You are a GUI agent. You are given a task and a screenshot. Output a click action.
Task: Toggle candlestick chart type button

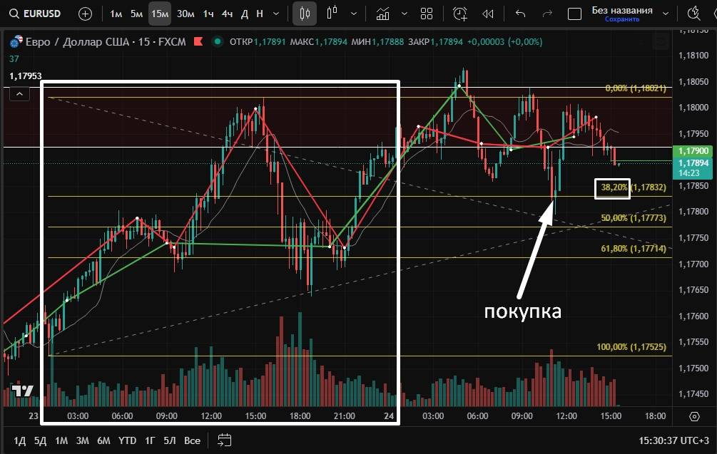[305, 14]
